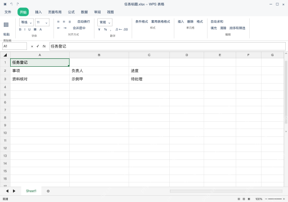The image size is (288, 202).
Task: Click the align right icon
Action: [70, 22]
